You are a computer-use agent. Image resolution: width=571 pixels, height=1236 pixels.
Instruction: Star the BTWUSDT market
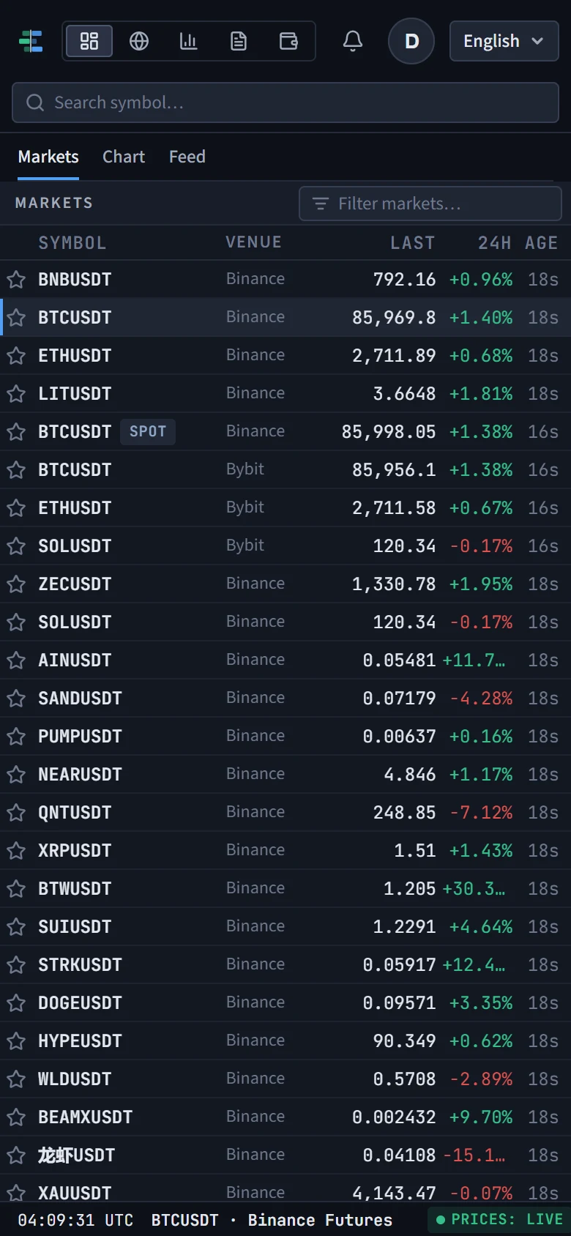coord(16,889)
